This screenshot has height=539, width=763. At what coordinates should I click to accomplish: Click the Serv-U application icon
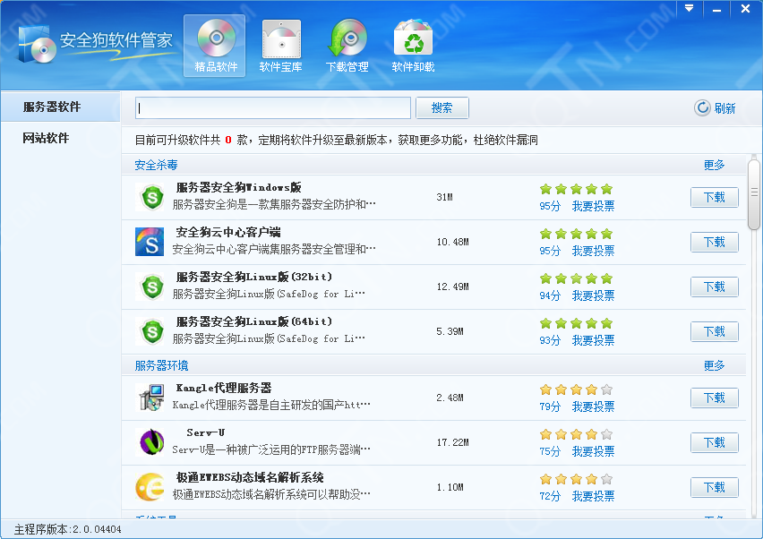[x=151, y=442]
